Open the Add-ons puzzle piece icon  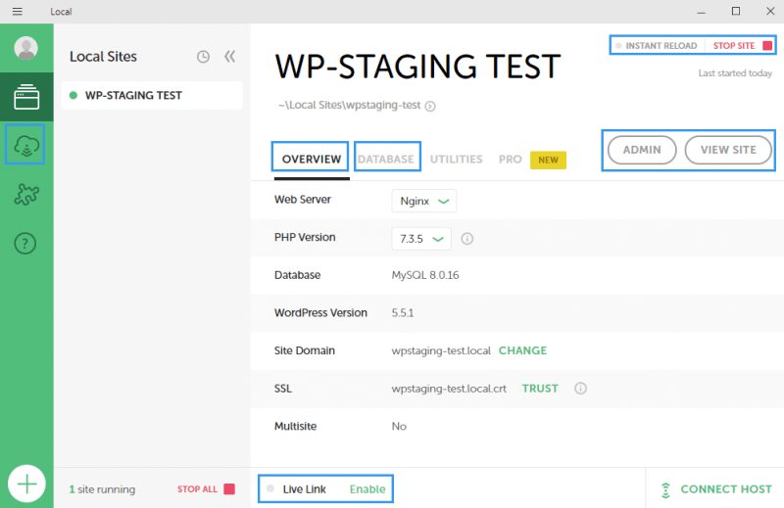(x=26, y=195)
